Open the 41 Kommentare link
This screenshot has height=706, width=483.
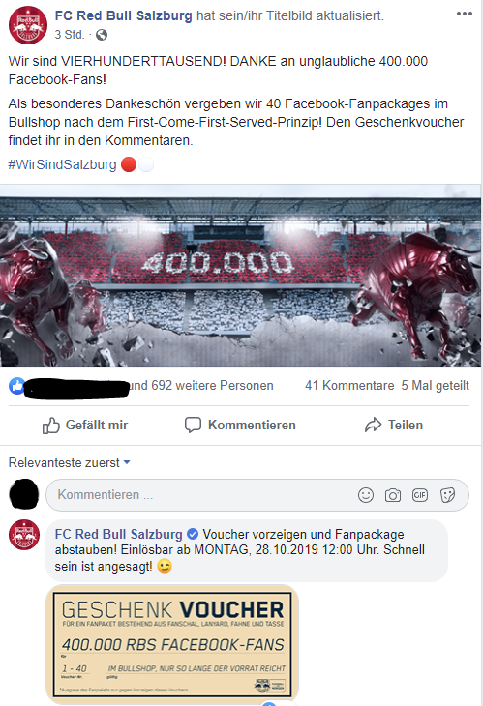349,386
